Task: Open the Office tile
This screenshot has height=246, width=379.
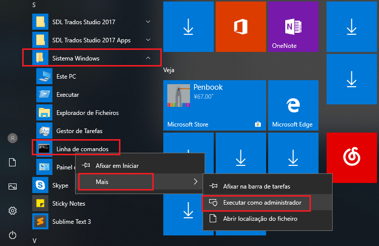Action: point(241,27)
